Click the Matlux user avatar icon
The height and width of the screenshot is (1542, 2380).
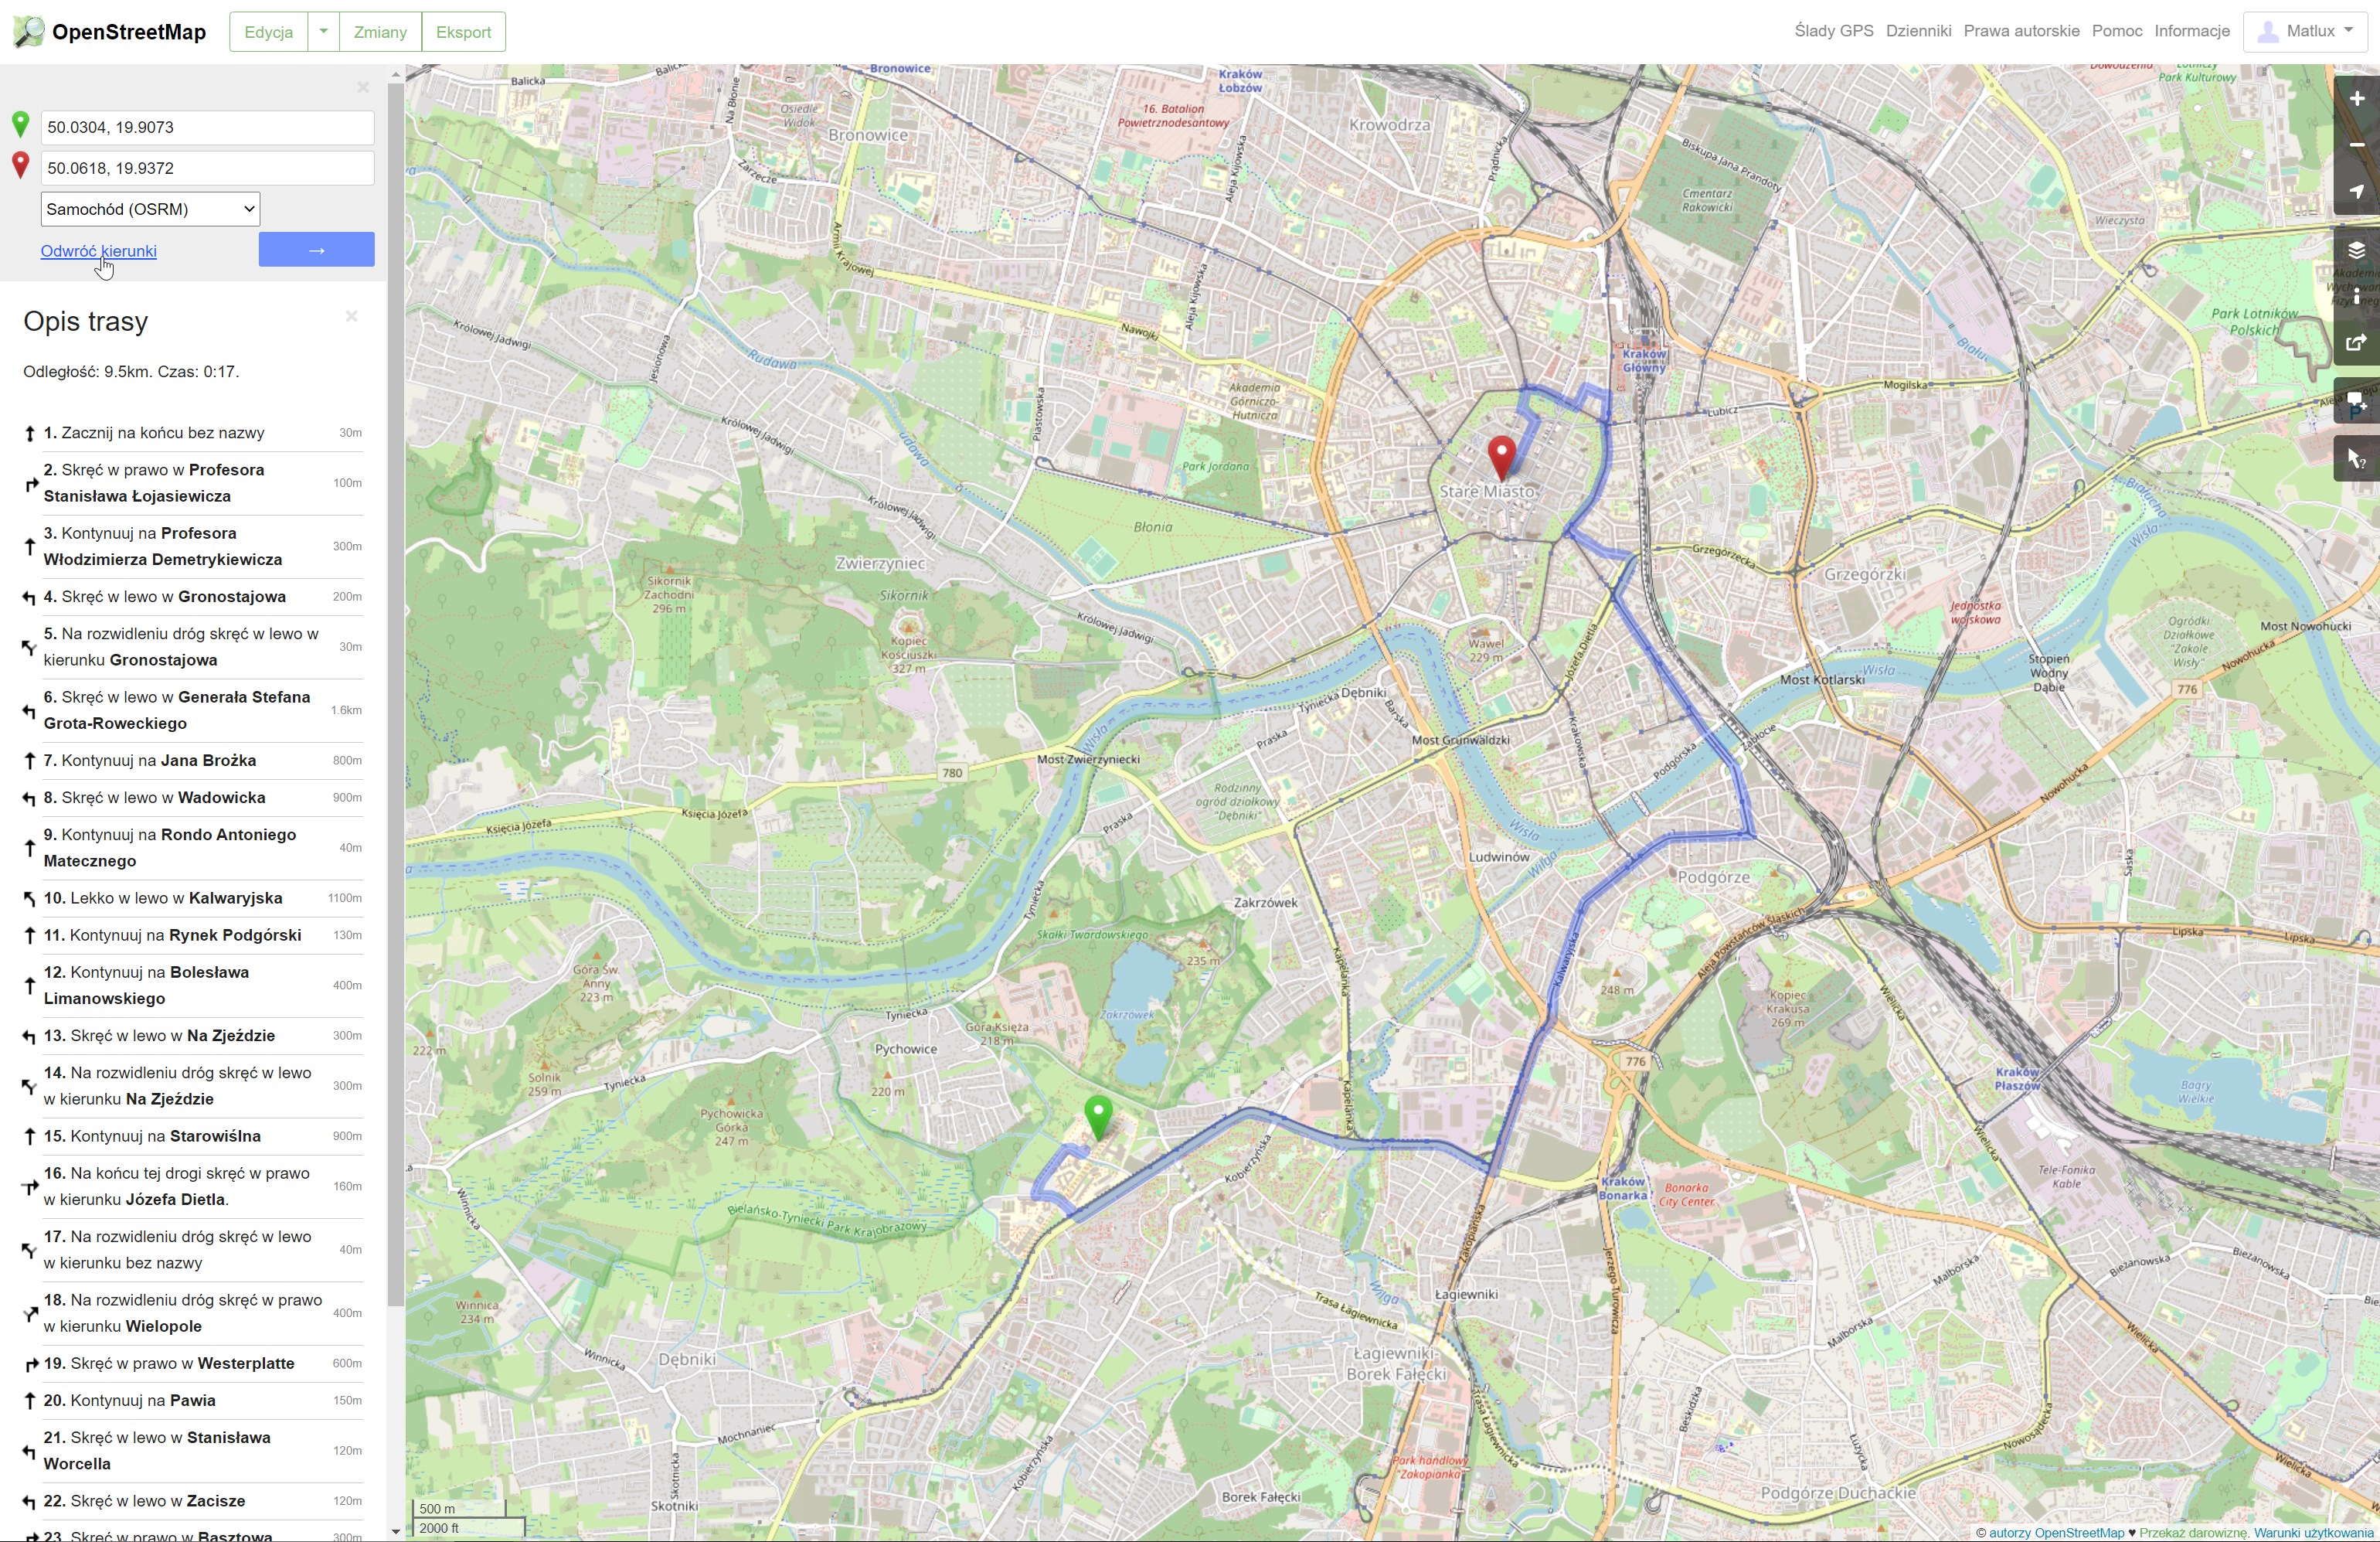point(2269,31)
